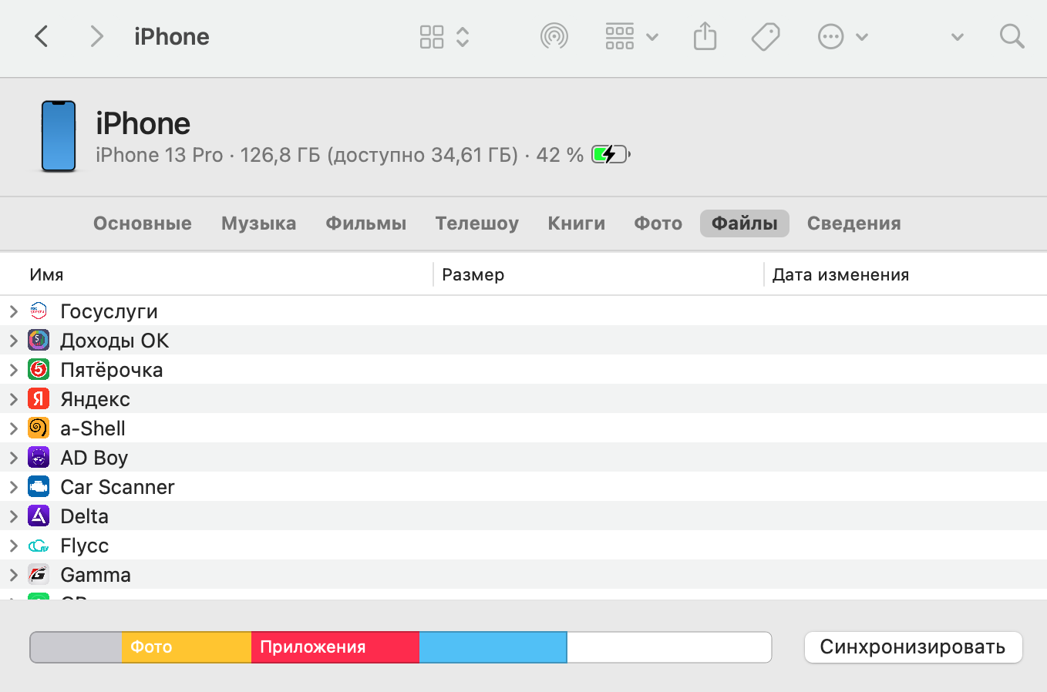Expand the Пятёрочка files row
Screen dimensions: 1047x692
coord(13,370)
